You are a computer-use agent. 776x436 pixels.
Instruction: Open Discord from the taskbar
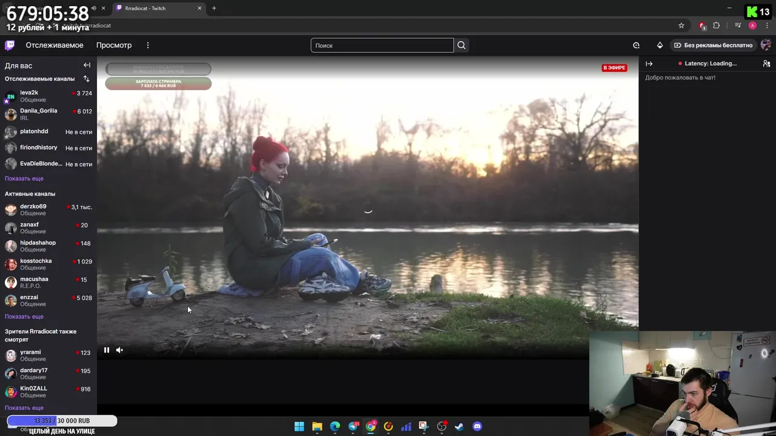(x=477, y=426)
